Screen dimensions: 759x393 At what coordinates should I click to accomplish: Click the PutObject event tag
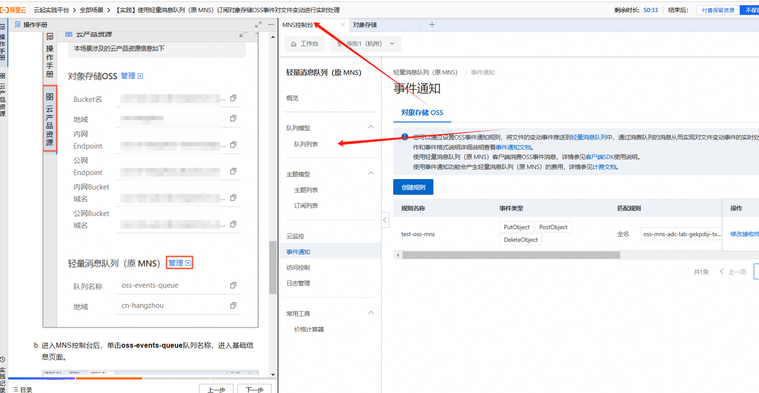(516, 227)
